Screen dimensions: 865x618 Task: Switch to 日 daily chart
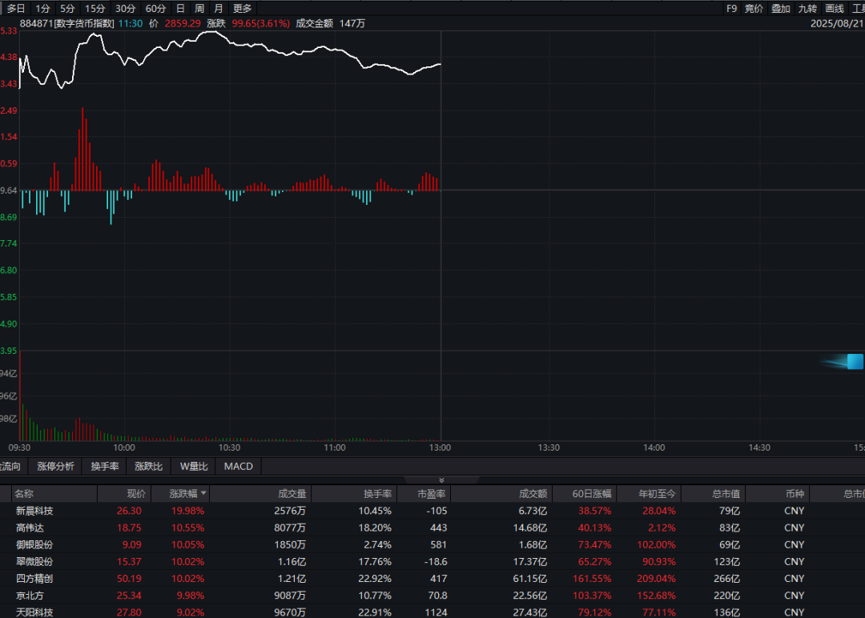[x=180, y=8]
